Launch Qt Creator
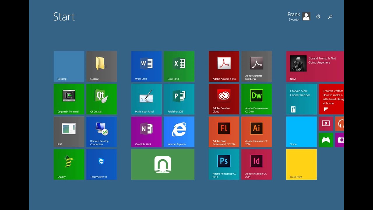 click(x=101, y=99)
